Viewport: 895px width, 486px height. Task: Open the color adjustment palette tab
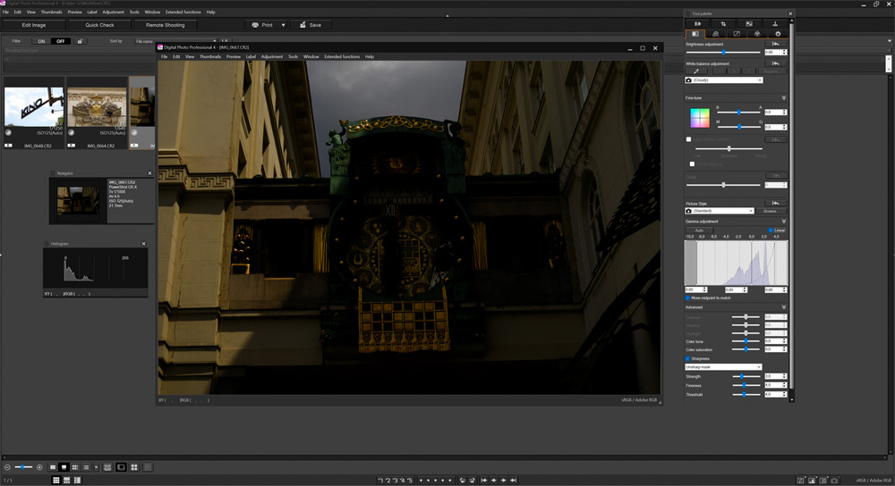pos(757,34)
